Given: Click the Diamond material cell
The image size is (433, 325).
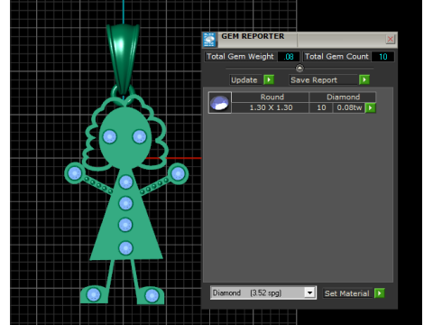Looking at the screenshot, I should tap(343, 97).
